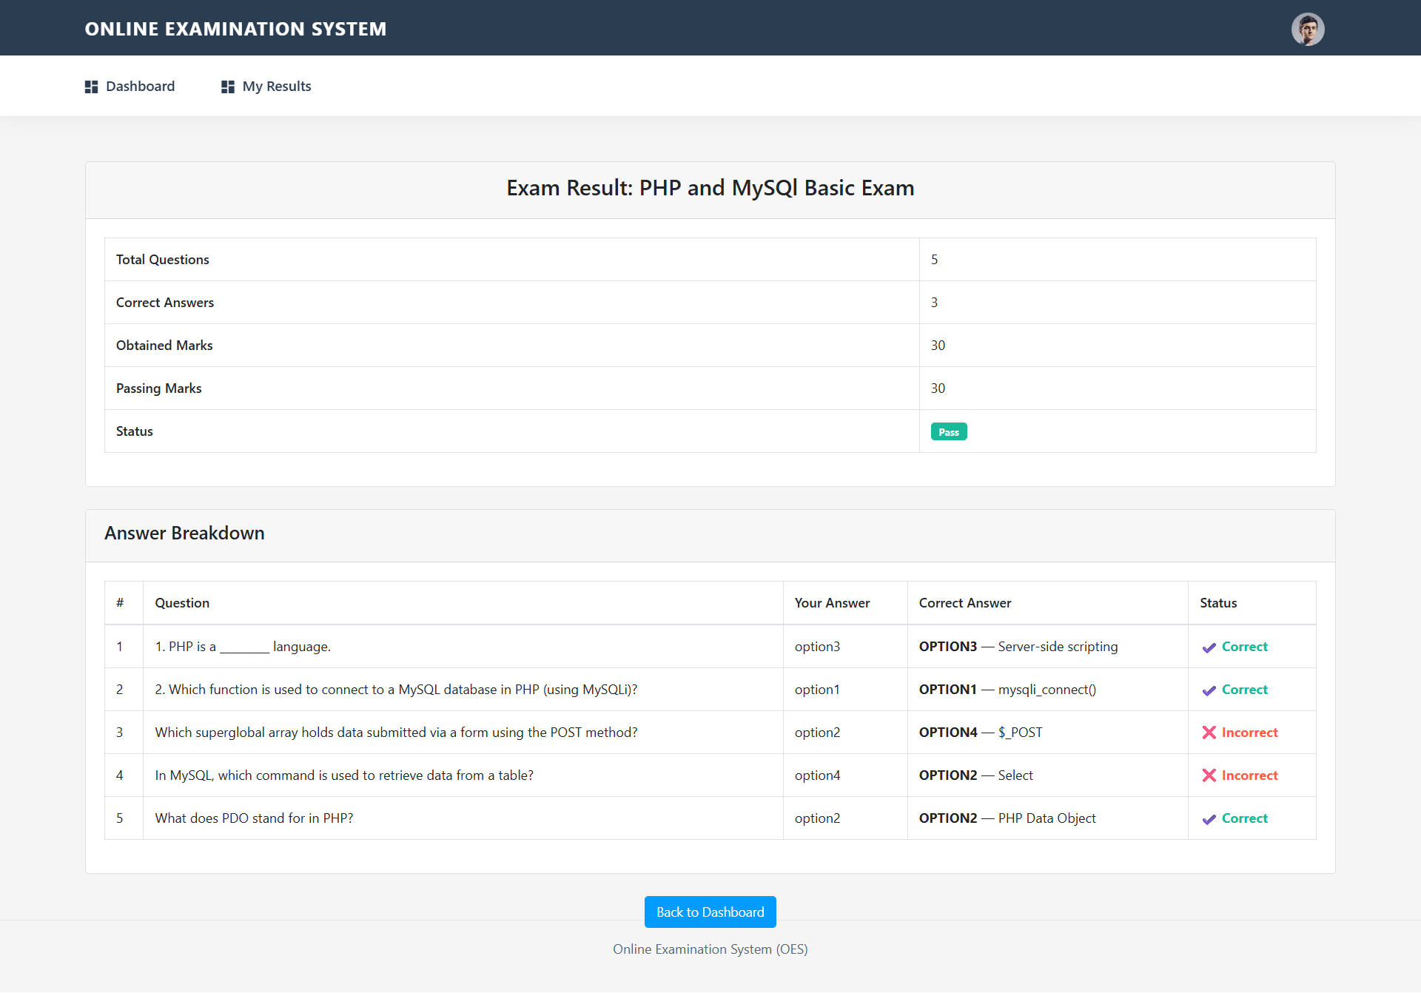The height and width of the screenshot is (993, 1421).
Task: Go to My Results menu item
Action: tap(276, 87)
